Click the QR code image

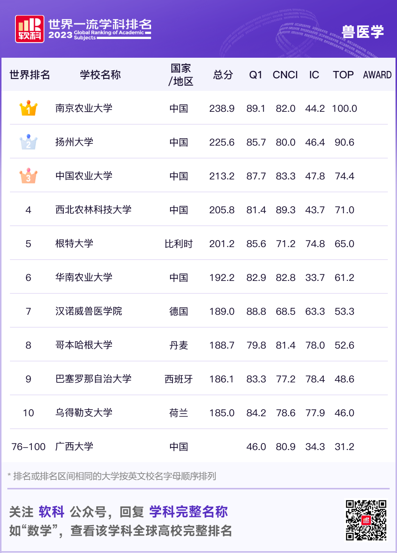366,520
